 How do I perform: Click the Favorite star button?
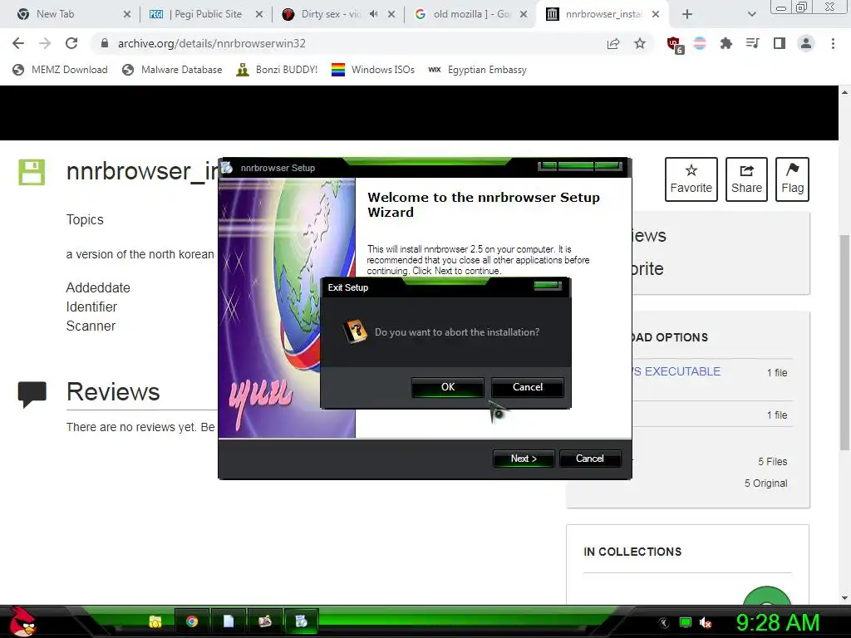(x=691, y=179)
